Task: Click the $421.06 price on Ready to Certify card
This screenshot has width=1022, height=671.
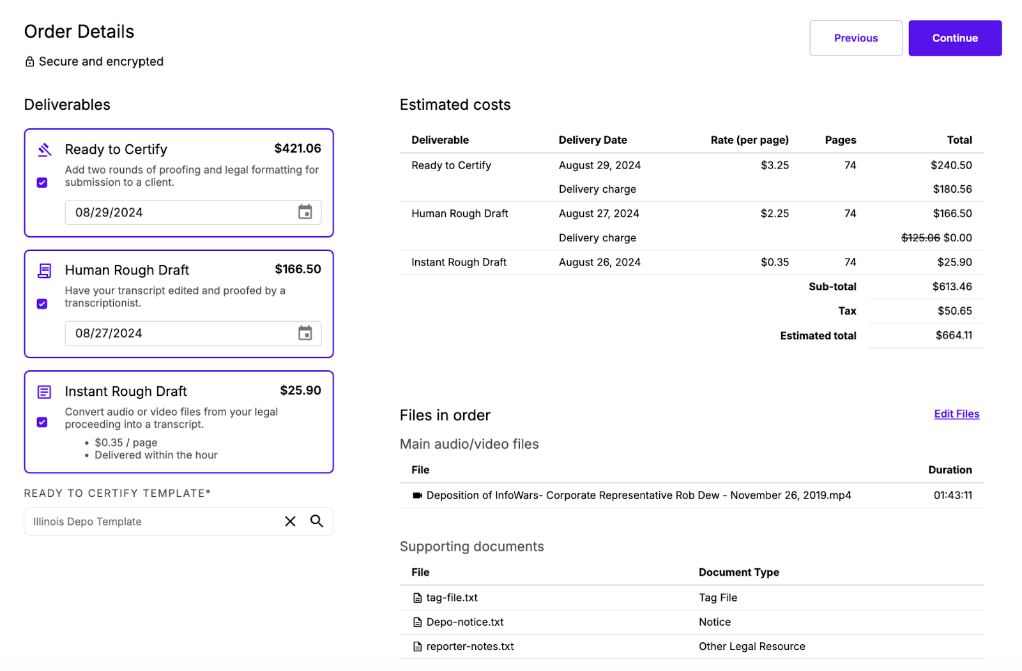Action: [x=298, y=148]
